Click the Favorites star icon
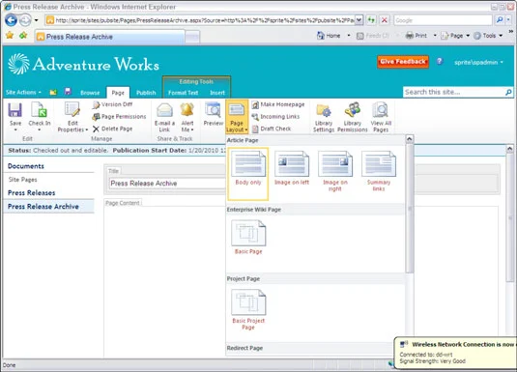 [x=10, y=36]
